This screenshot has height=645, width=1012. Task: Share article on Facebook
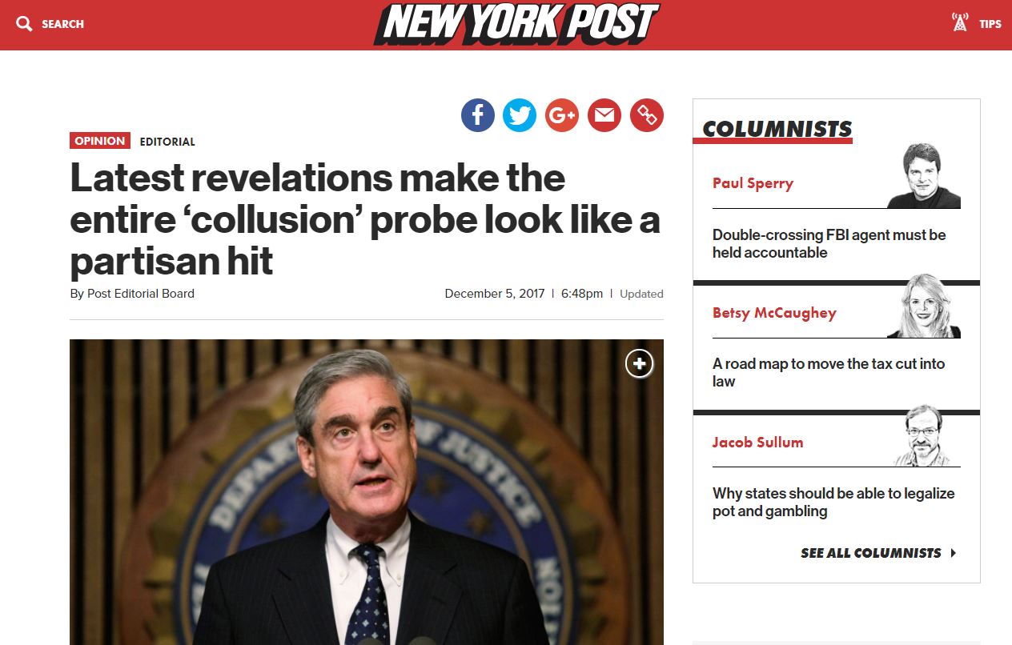[477, 116]
